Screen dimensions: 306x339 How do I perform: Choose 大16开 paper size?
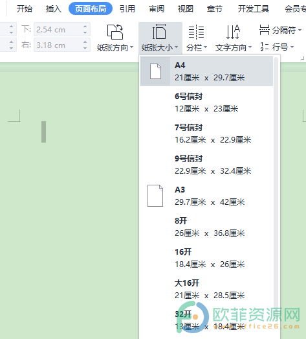(x=206, y=289)
